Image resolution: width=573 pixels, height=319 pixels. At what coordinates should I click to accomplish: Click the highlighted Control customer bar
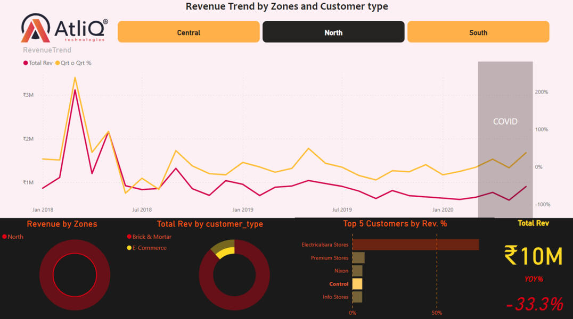tap(357, 284)
